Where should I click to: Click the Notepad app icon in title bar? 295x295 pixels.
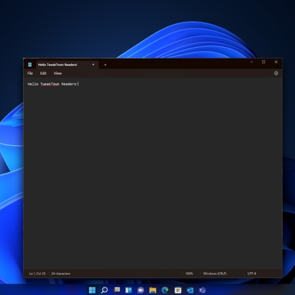tap(30, 64)
